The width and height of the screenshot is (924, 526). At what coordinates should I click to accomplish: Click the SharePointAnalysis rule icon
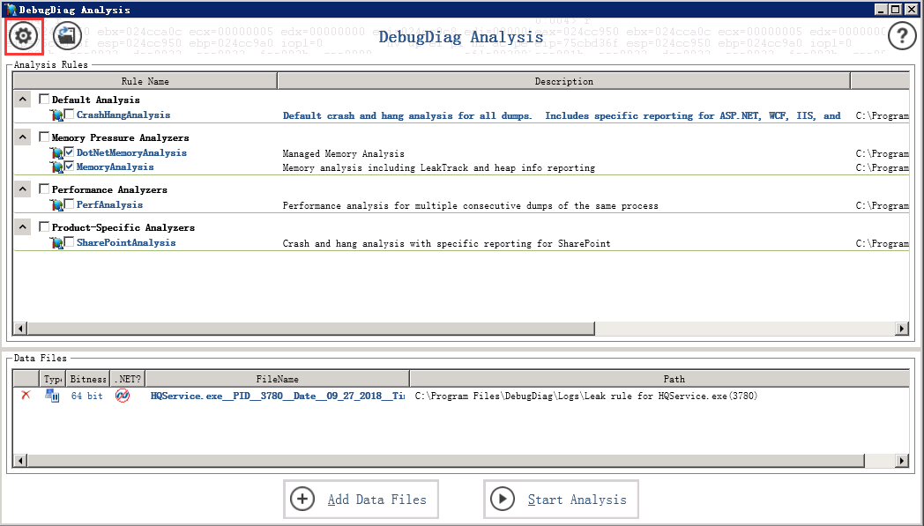click(56, 242)
